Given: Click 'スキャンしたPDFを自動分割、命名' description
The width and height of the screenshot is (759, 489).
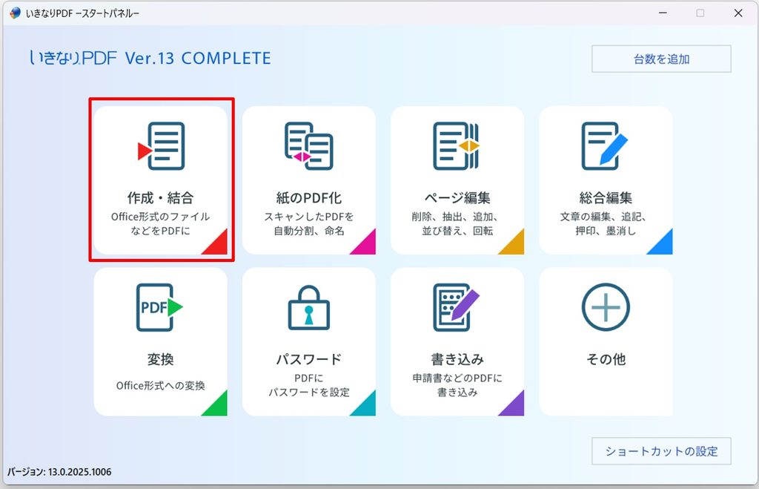Looking at the screenshot, I should 309,223.
